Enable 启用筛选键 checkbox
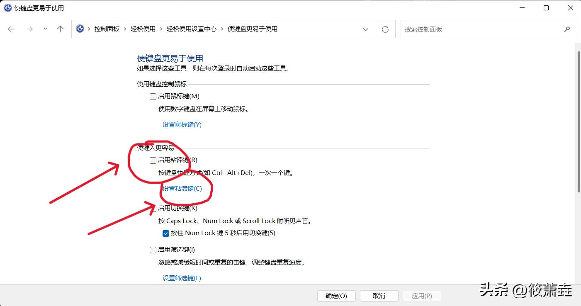This screenshot has height=306, width=581. coord(153,250)
